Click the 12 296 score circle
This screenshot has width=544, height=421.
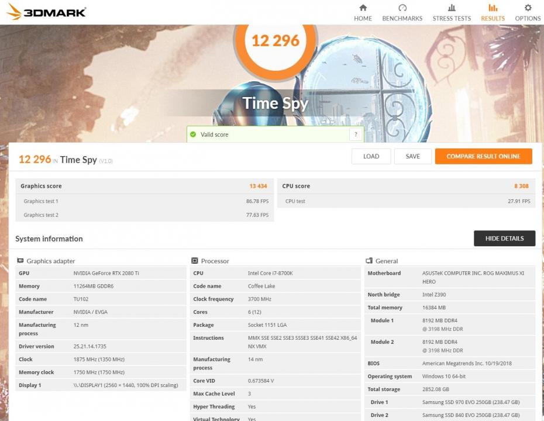(x=276, y=41)
